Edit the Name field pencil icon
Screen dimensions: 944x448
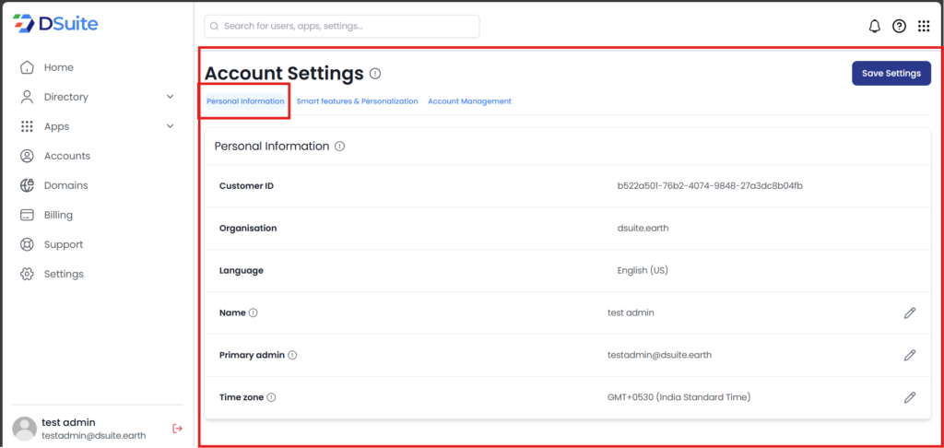(909, 312)
